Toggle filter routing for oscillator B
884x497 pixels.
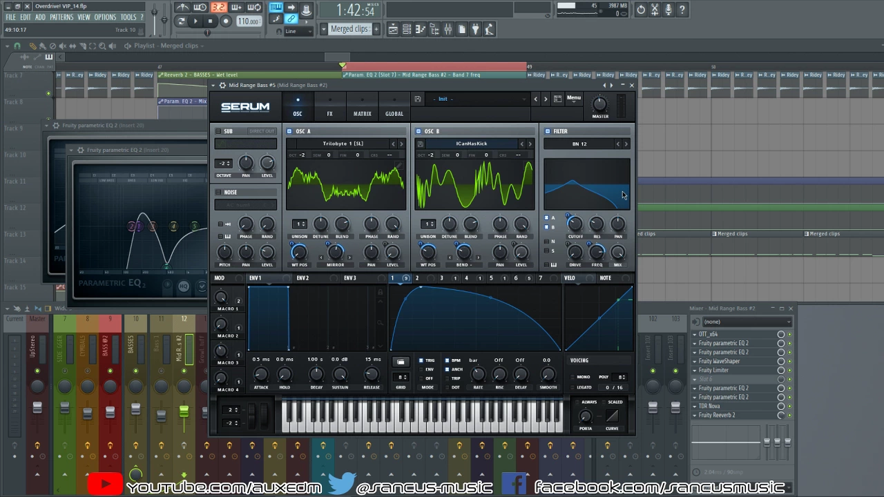(x=547, y=227)
